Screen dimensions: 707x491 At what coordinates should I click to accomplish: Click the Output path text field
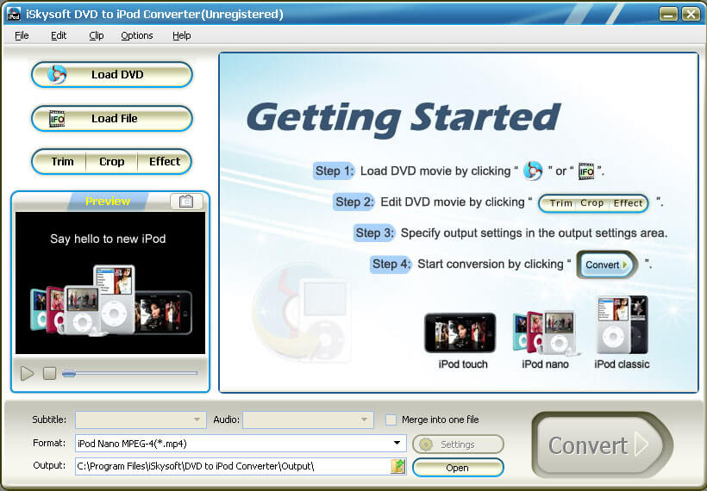pos(231,467)
